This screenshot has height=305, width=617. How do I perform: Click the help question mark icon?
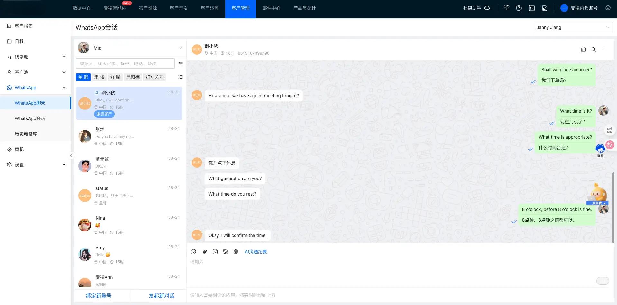(x=519, y=8)
